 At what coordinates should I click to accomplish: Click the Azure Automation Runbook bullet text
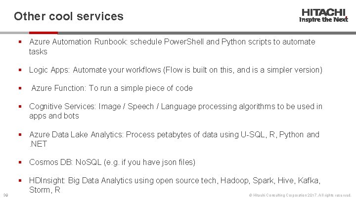tap(172, 46)
